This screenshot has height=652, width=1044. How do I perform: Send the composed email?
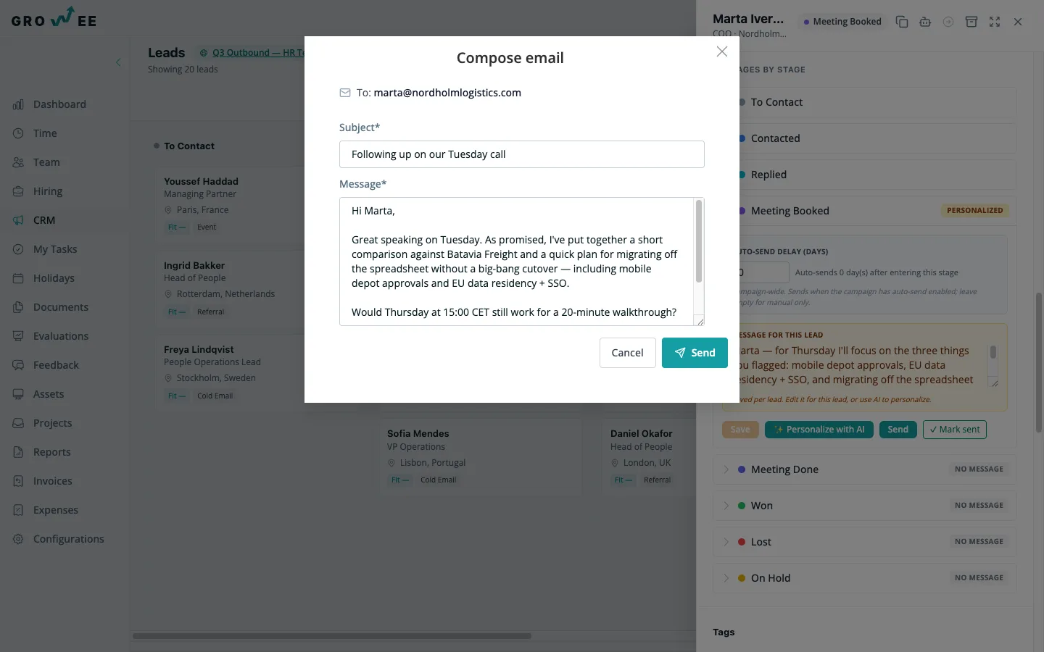pos(695,353)
